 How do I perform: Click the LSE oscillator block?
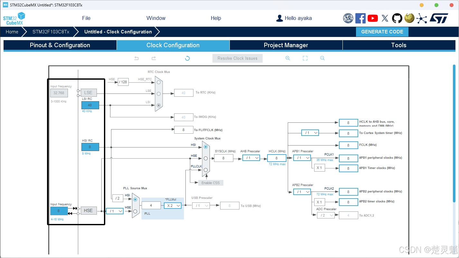89,93
